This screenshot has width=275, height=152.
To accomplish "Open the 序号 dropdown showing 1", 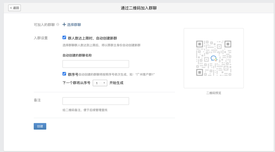I will [x=100, y=83].
